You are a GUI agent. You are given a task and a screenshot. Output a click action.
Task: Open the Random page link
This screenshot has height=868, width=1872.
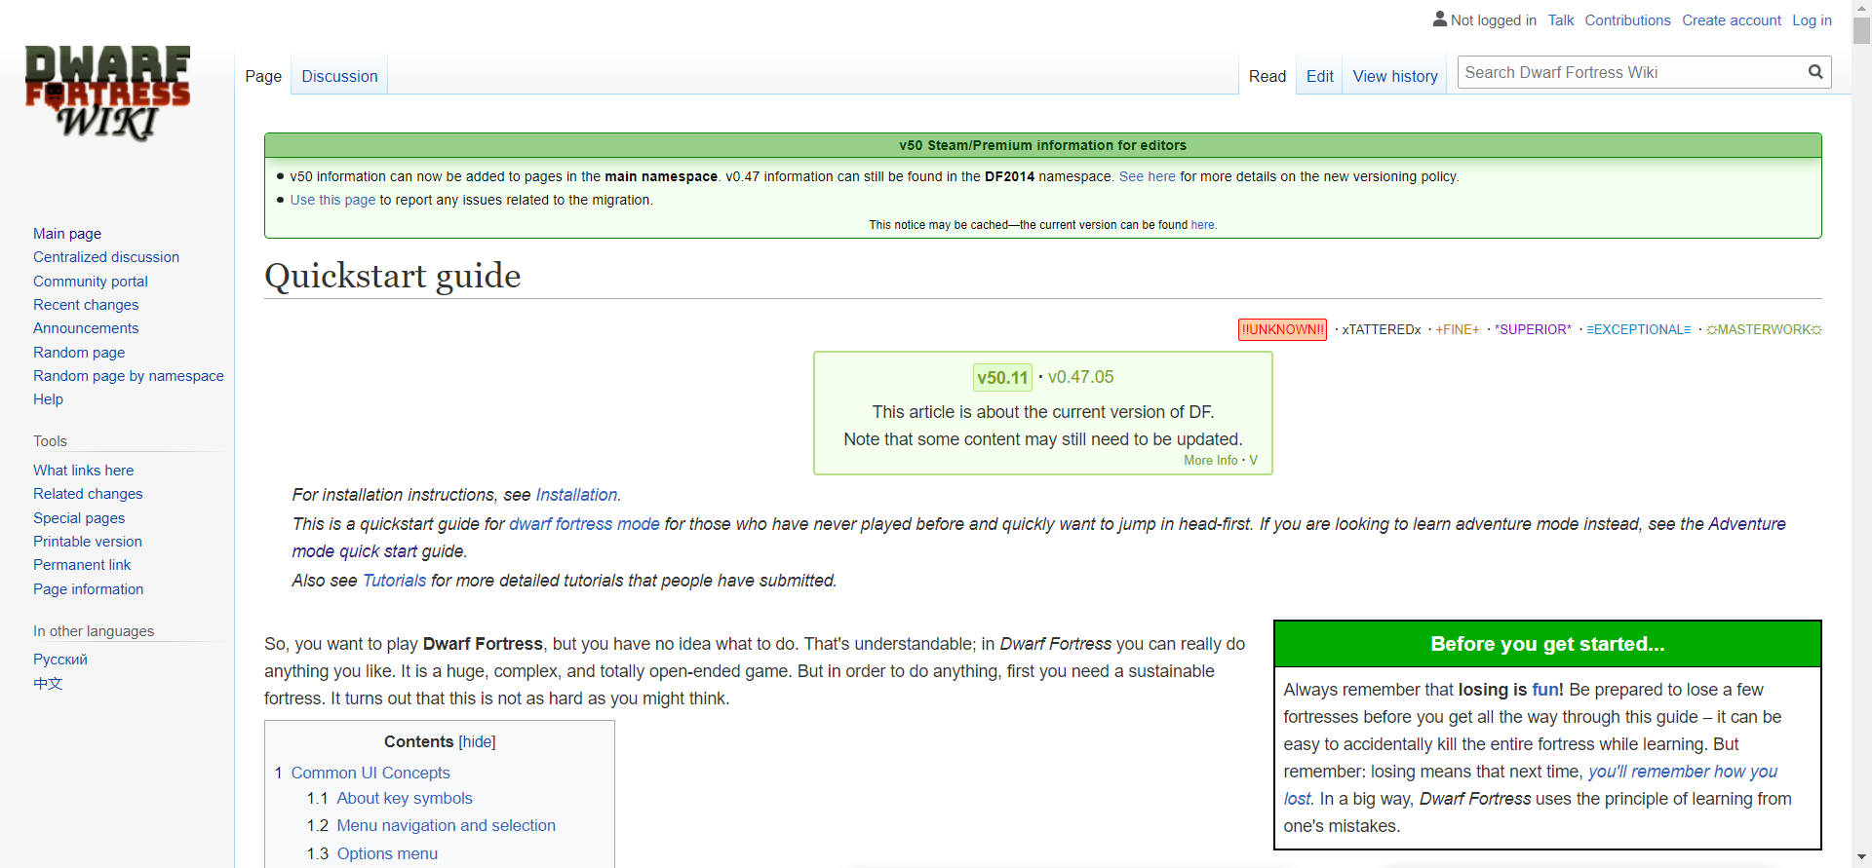point(79,353)
